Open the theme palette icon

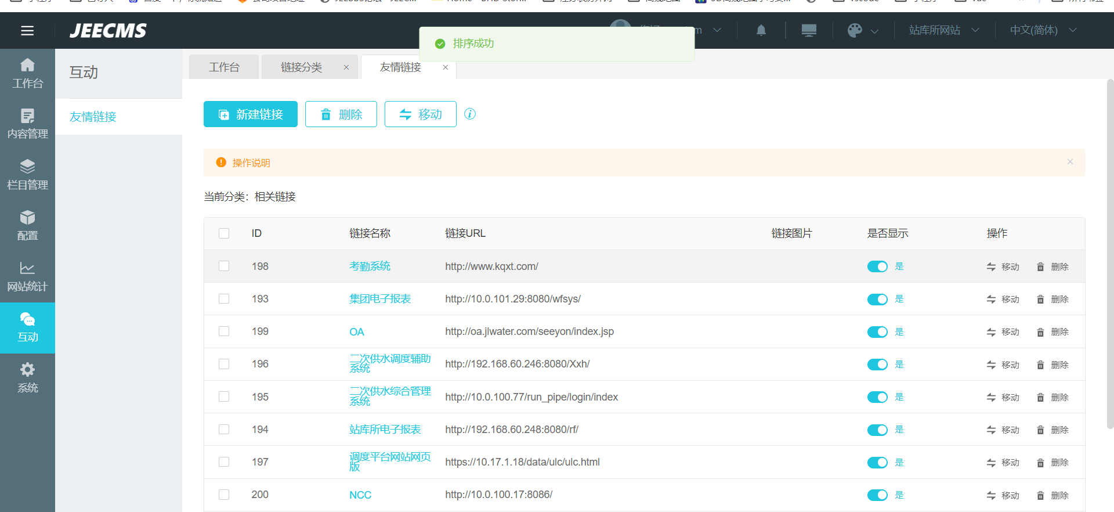point(855,30)
